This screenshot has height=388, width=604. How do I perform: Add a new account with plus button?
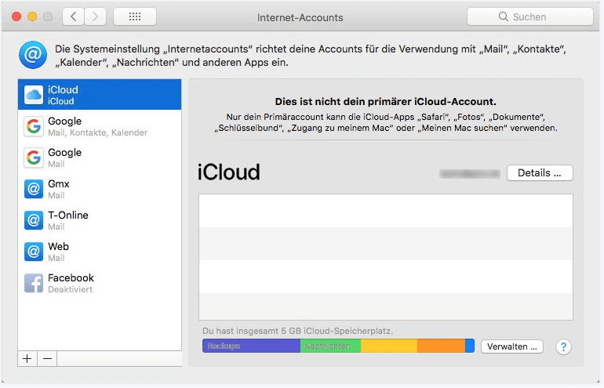(27, 358)
